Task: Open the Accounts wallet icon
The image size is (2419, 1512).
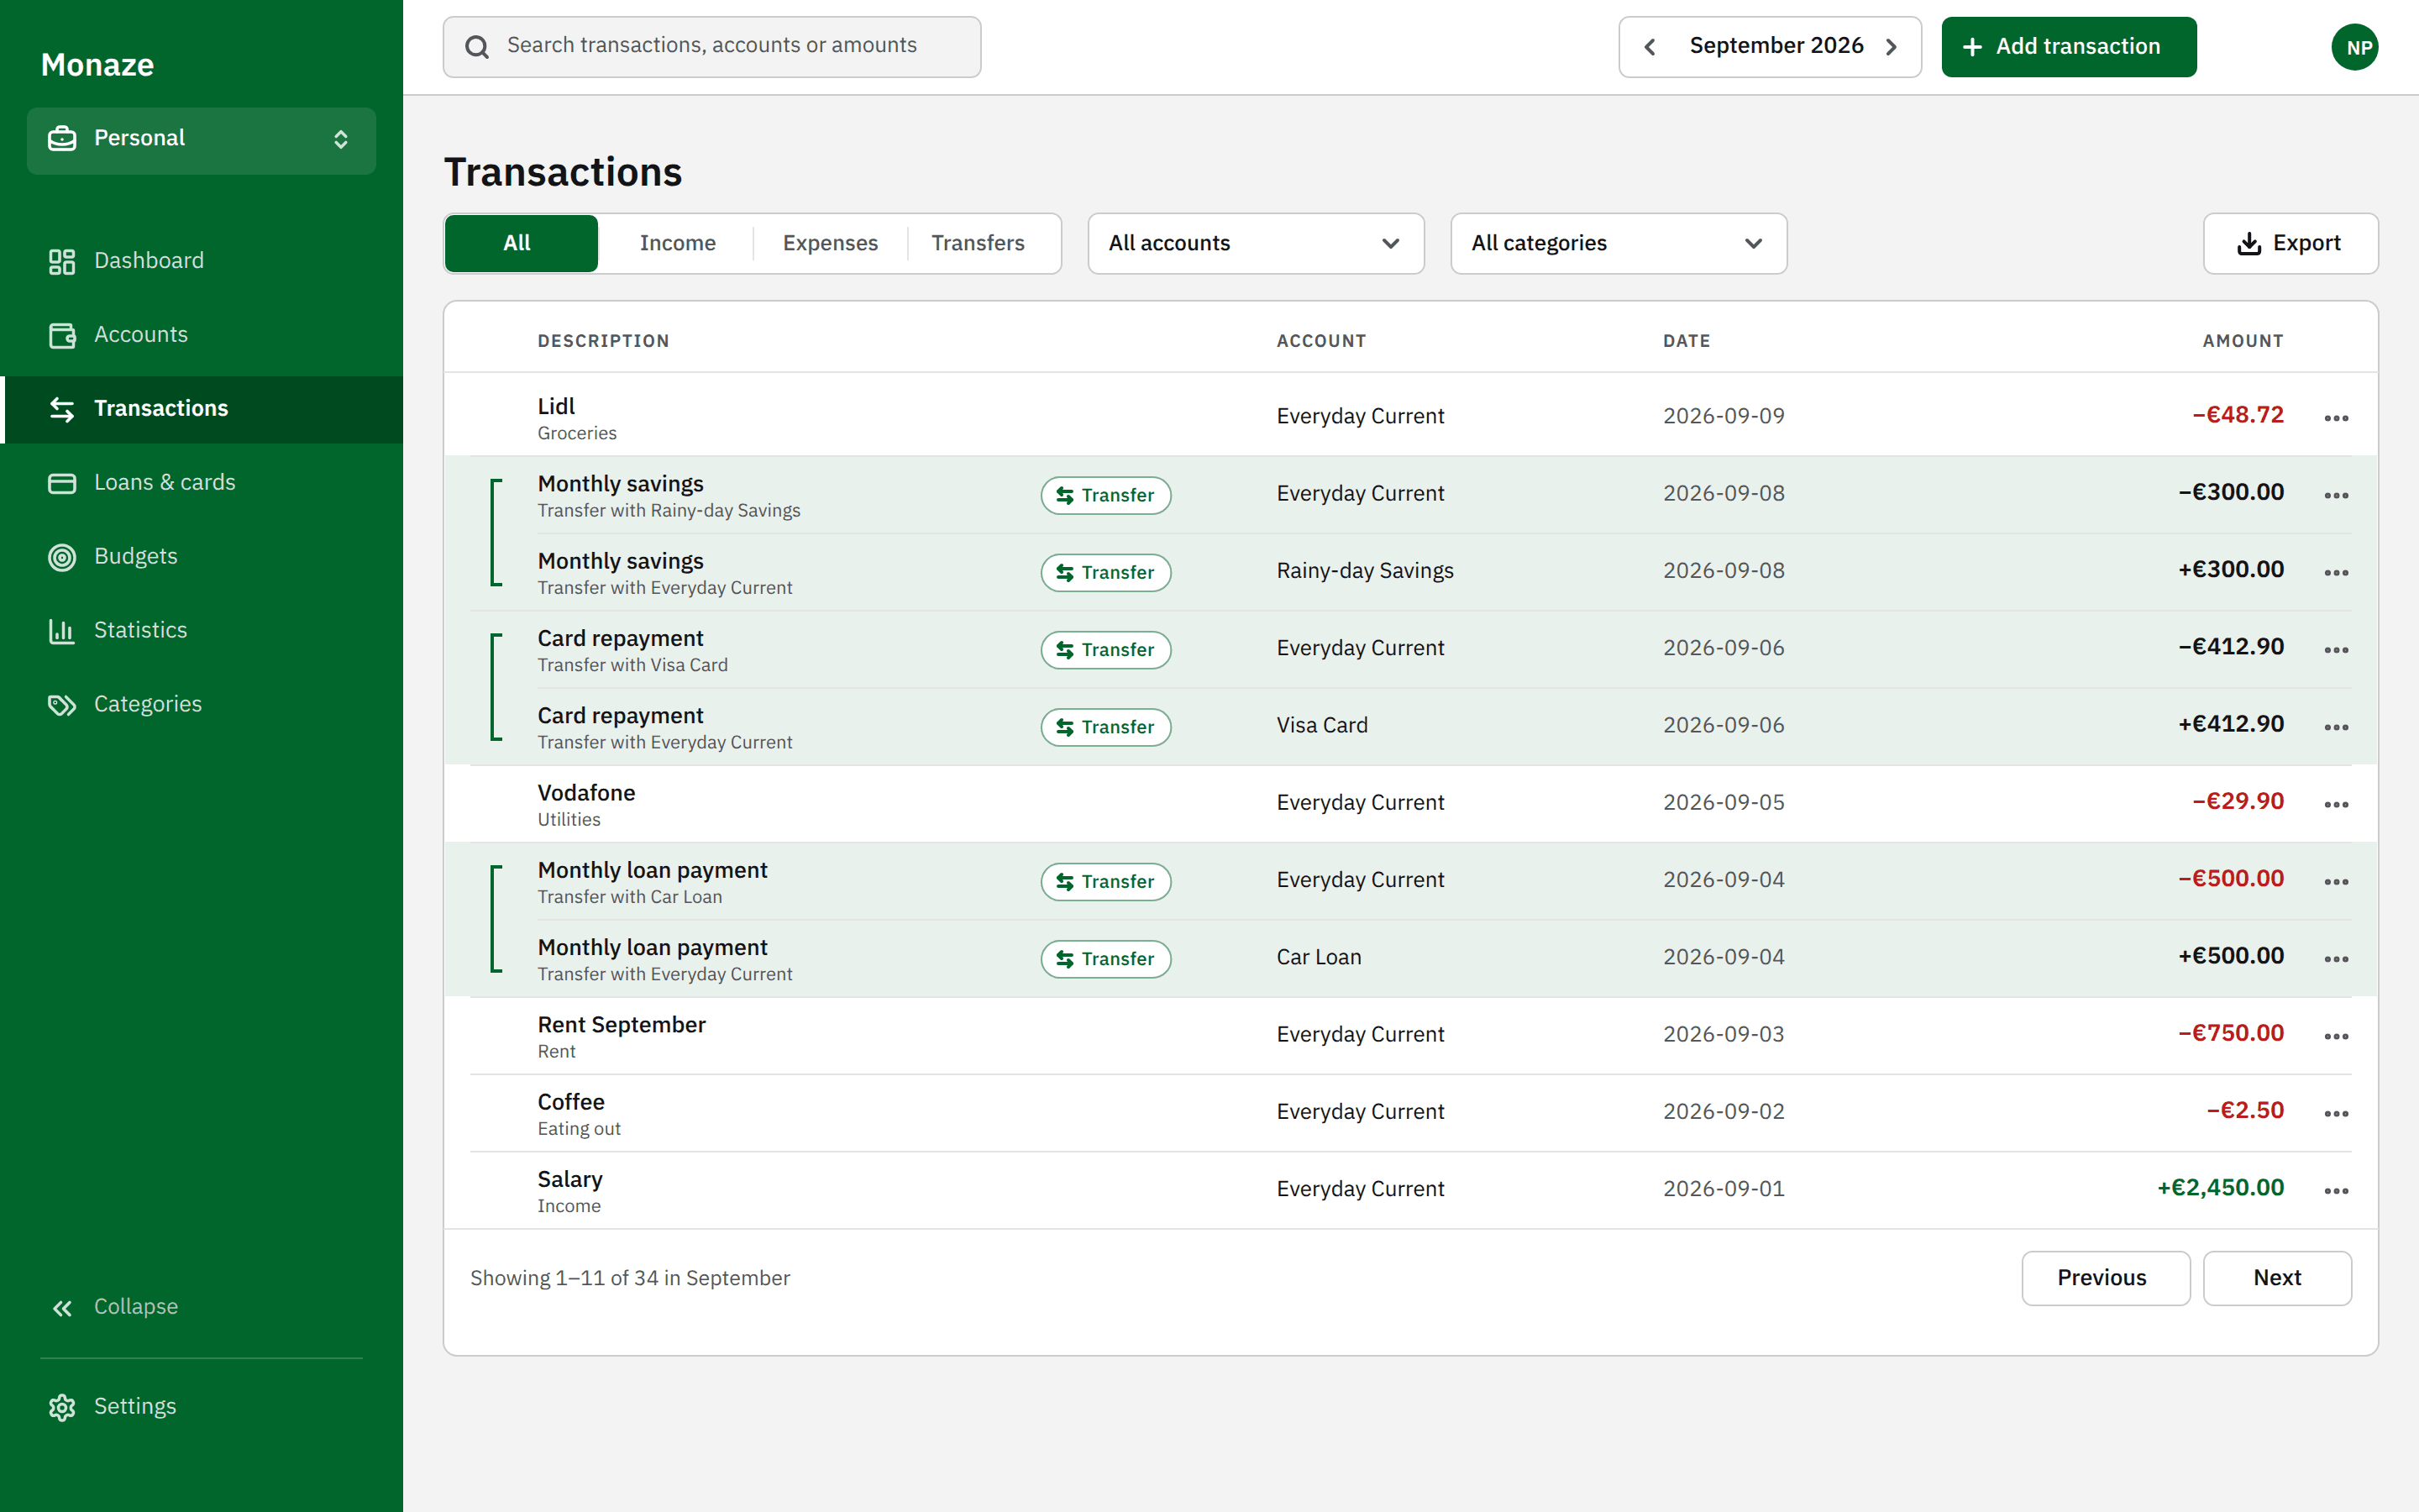Action: pyautogui.click(x=62, y=335)
